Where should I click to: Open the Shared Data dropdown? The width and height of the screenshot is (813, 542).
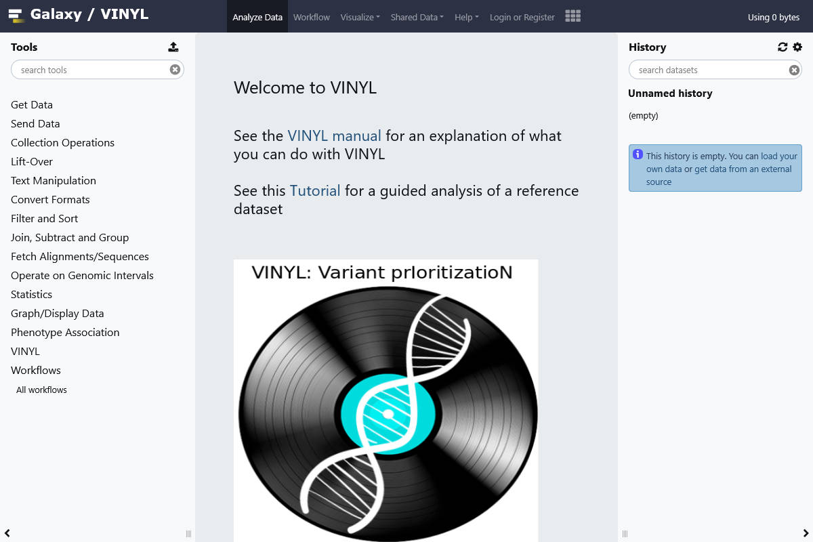click(416, 17)
